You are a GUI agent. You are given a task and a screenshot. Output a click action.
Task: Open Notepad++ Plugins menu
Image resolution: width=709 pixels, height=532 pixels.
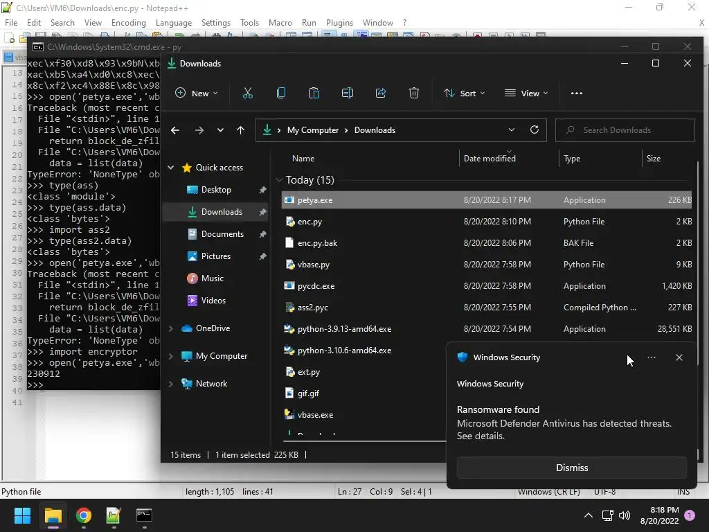pyautogui.click(x=339, y=23)
